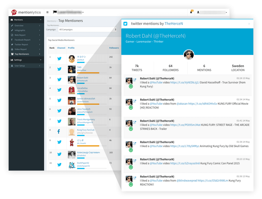Screen dimensions: 262x199
Task: Sort by Channel column header
Action: (x=61, y=48)
